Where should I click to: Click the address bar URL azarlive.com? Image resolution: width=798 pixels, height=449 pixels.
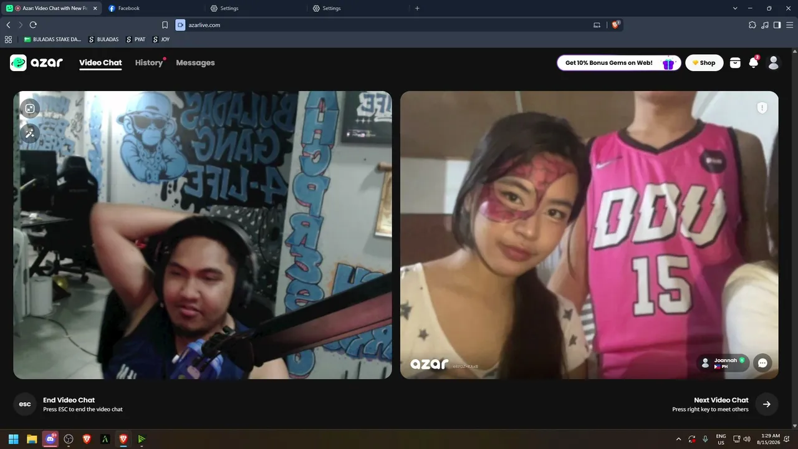pos(204,25)
